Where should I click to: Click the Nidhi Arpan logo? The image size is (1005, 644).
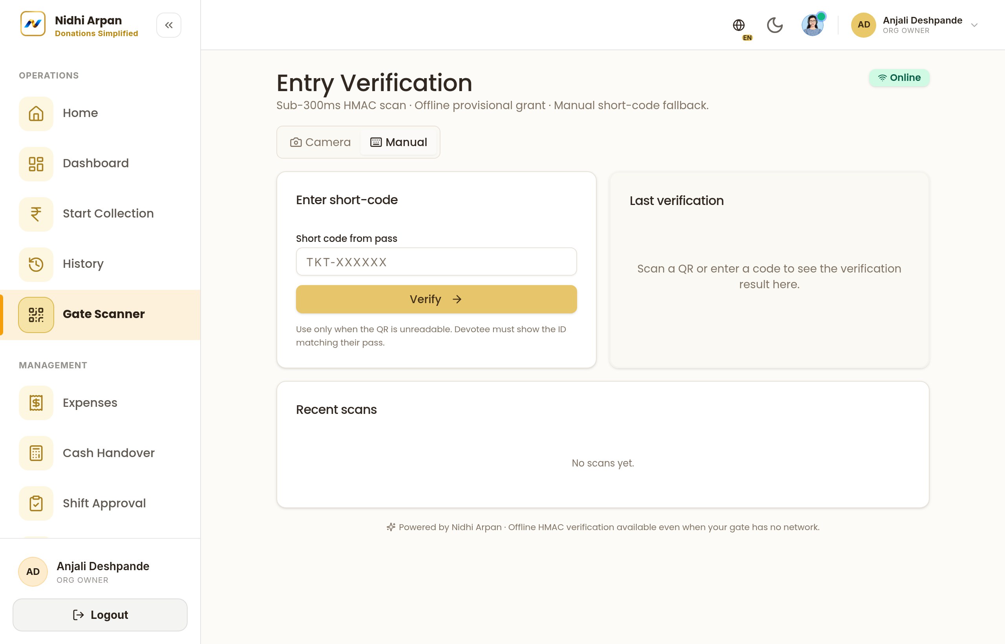(x=33, y=24)
